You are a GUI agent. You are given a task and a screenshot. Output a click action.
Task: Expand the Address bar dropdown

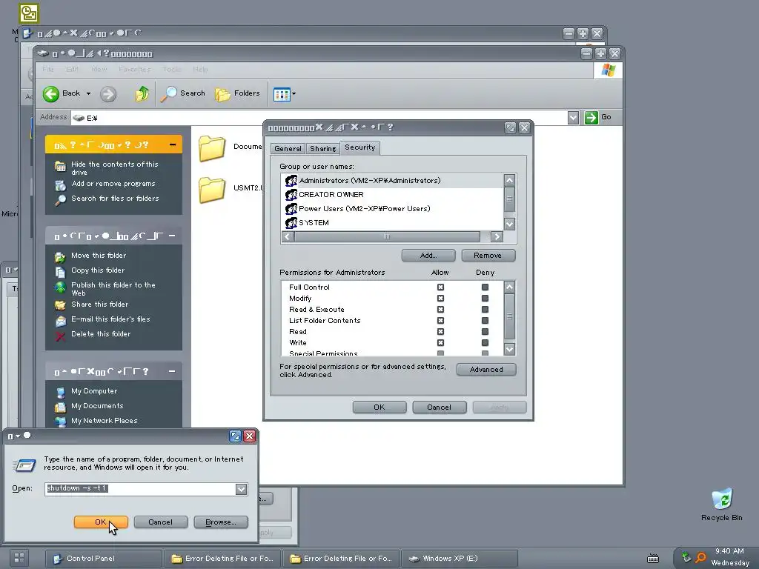pyautogui.click(x=573, y=118)
